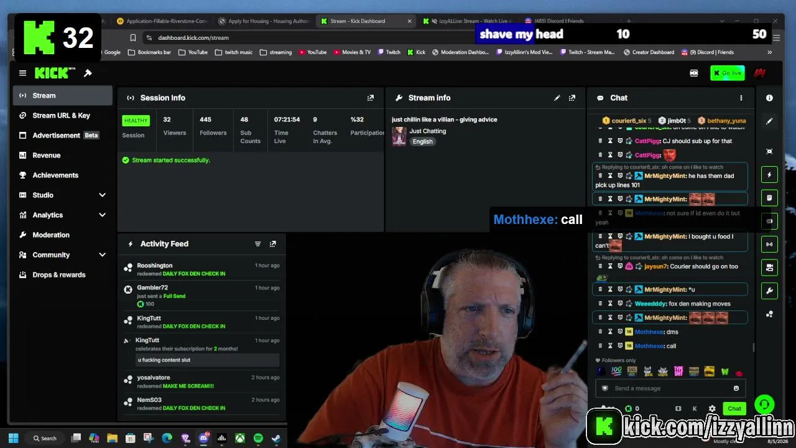Click the three-dots cluster icon in right sidebar
The height and width of the screenshot is (448, 796).
(x=769, y=314)
